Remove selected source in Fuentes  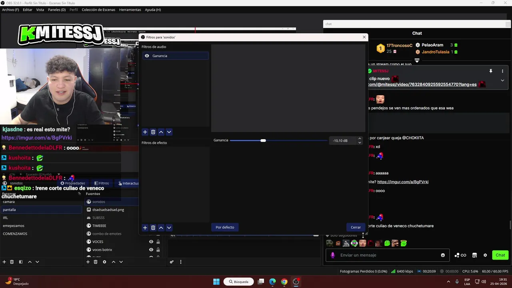(x=96, y=262)
